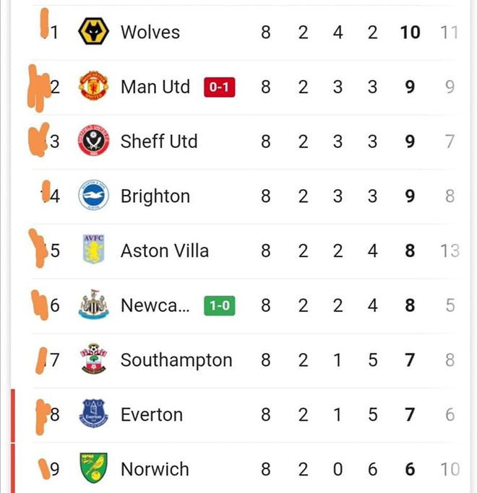Image resolution: width=477 pixels, height=493 pixels.
Task: Click the Southampton team name
Action: pos(176,359)
